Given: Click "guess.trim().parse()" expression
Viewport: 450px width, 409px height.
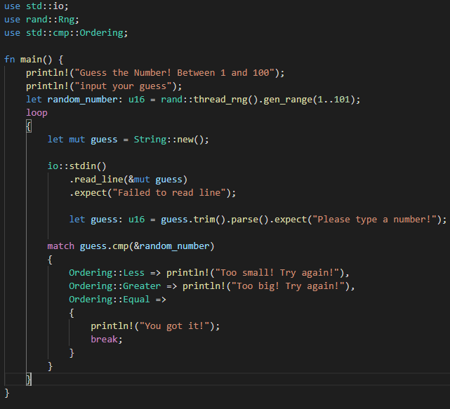Looking at the screenshot, I should tap(215, 220).
